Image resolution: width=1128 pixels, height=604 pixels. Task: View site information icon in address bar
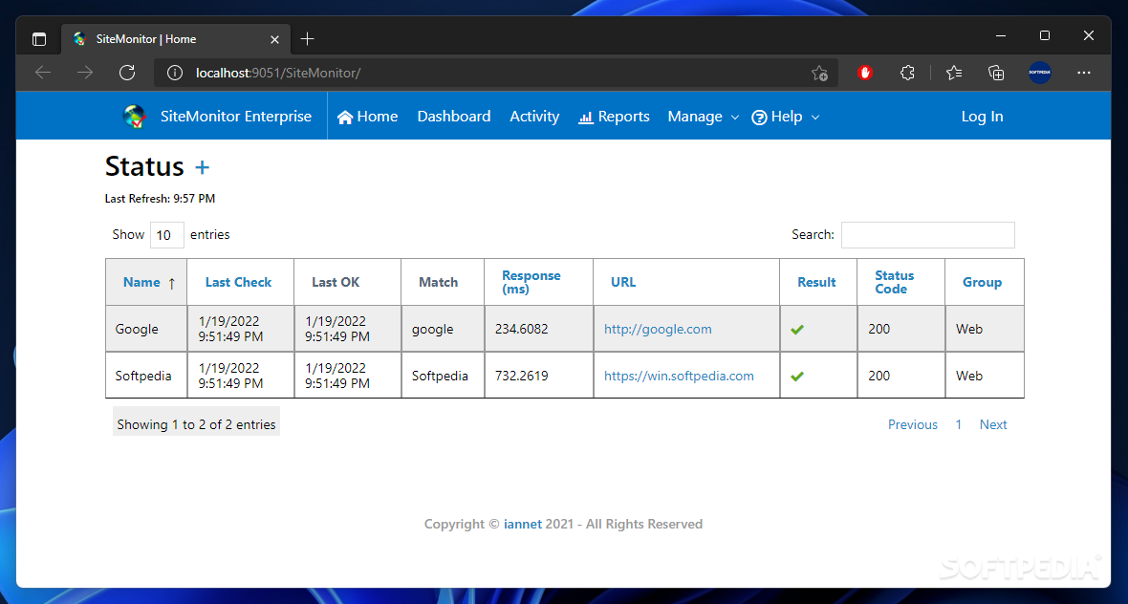[x=175, y=73]
